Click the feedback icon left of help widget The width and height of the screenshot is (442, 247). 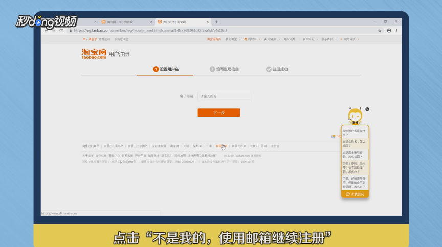click(x=333, y=136)
